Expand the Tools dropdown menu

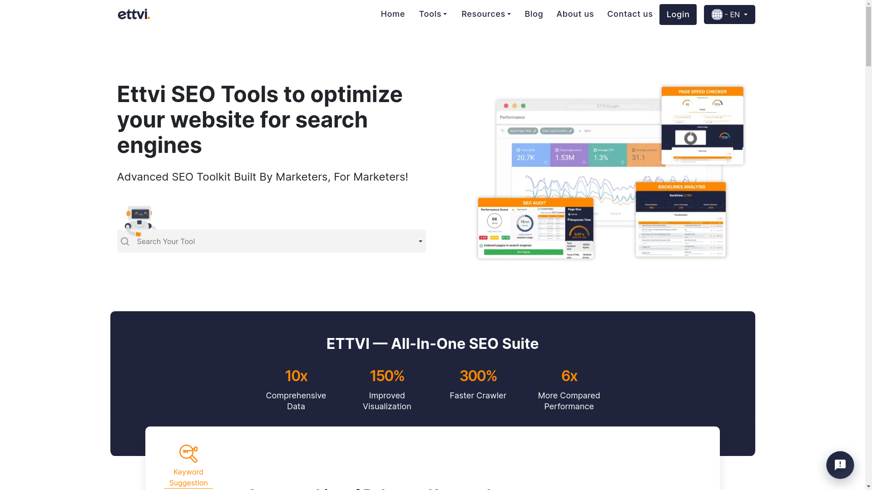pyautogui.click(x=433, y=14)
